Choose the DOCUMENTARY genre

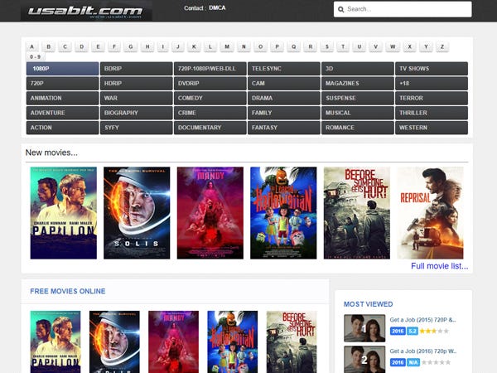pyautogui.click(x=210, y=128)
